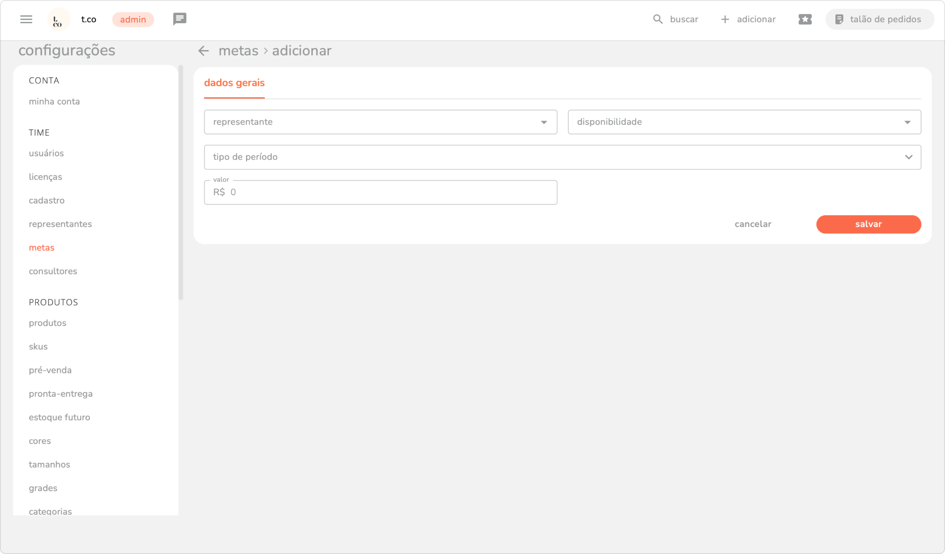
Task: Click the t.co logo avatar
Action: pos(58,20)
